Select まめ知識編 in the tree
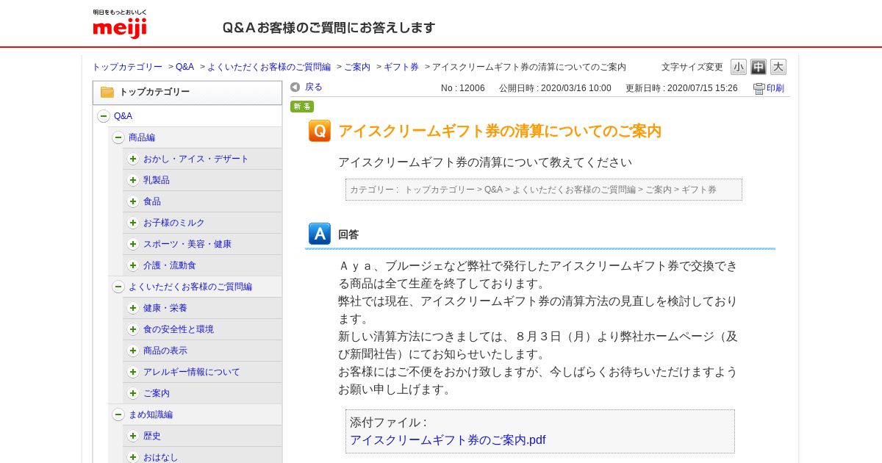Image resolution: width=882 pixels, height=463 pixels. point(151,414)
